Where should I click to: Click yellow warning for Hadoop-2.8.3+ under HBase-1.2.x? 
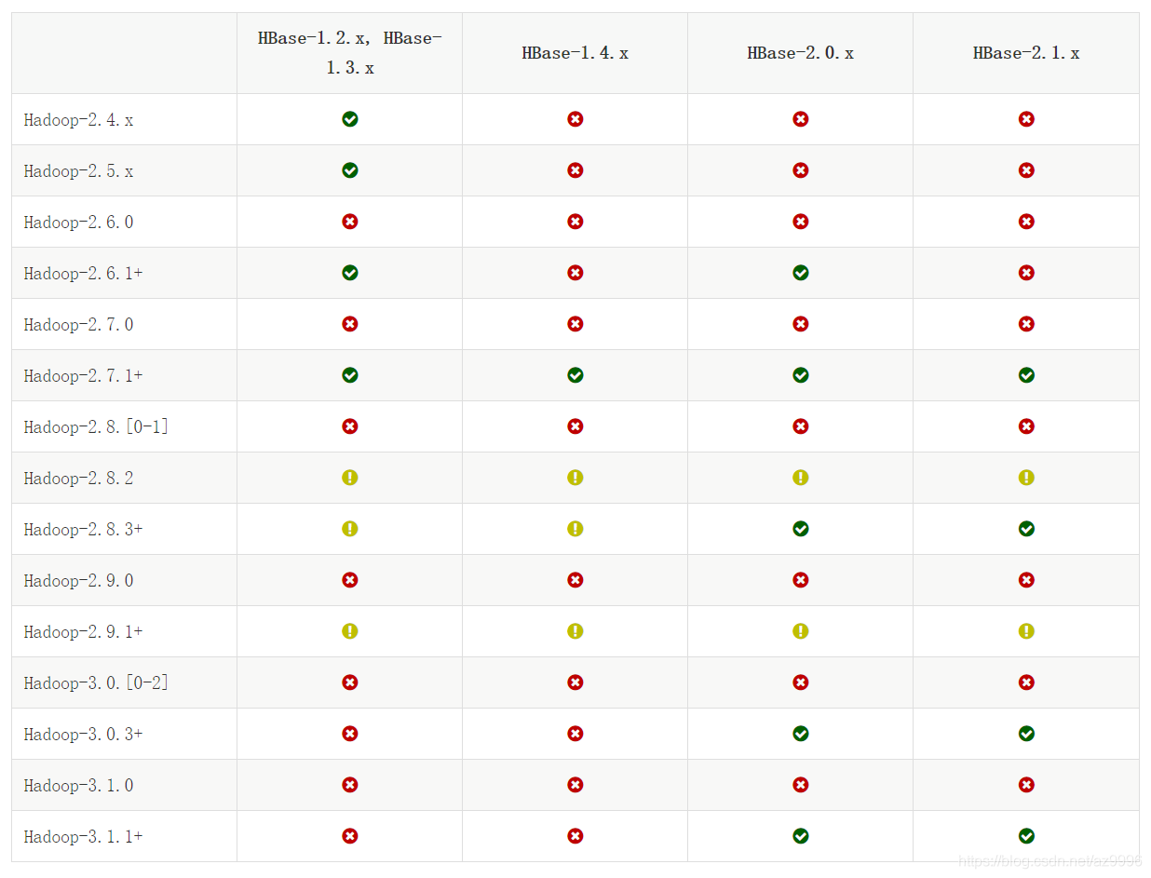350,529
